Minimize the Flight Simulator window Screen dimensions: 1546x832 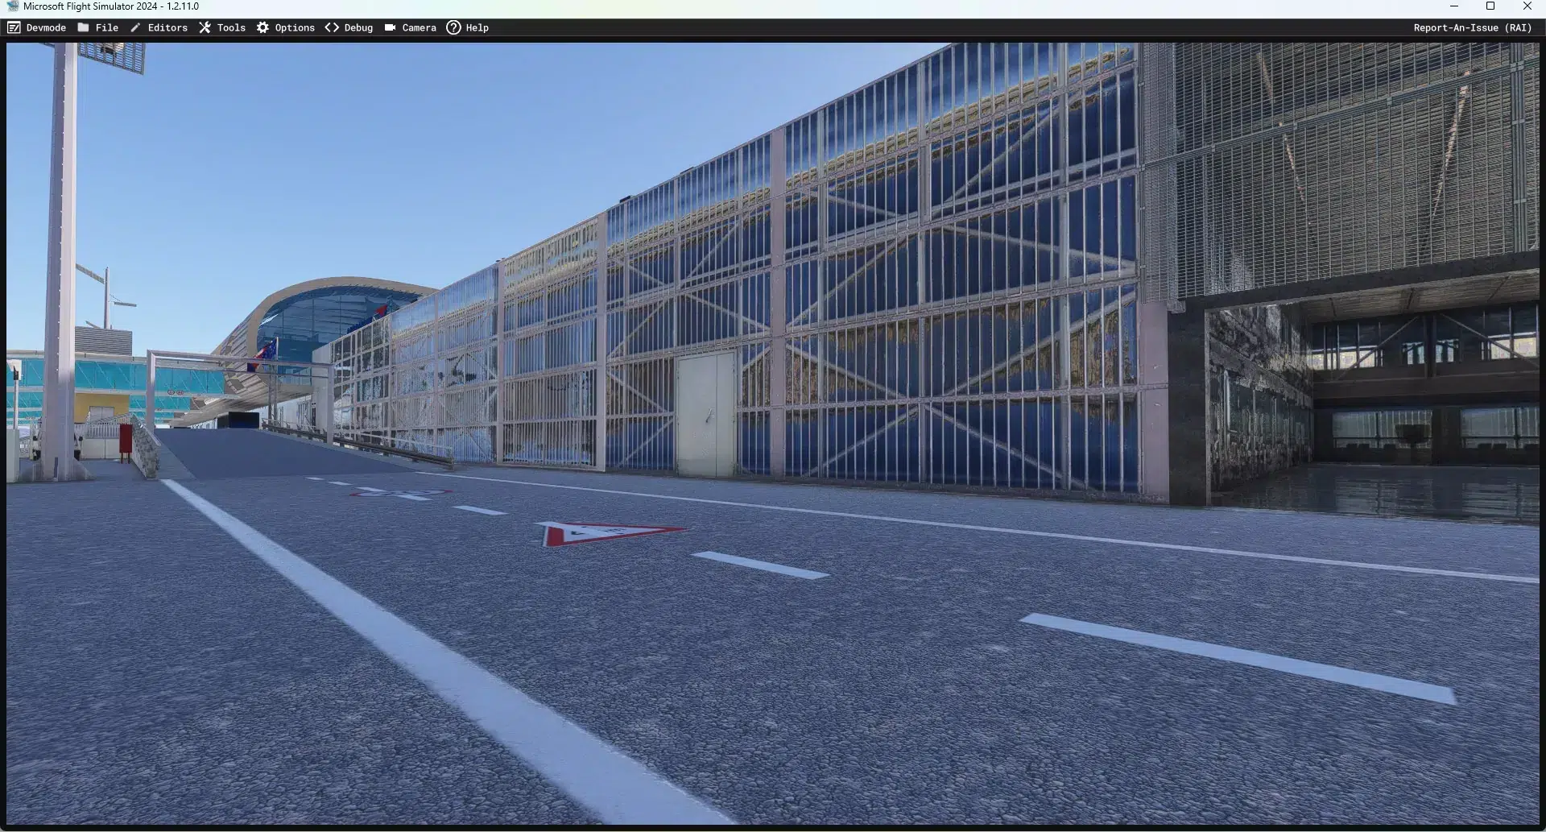click(x=1454, y=6)
